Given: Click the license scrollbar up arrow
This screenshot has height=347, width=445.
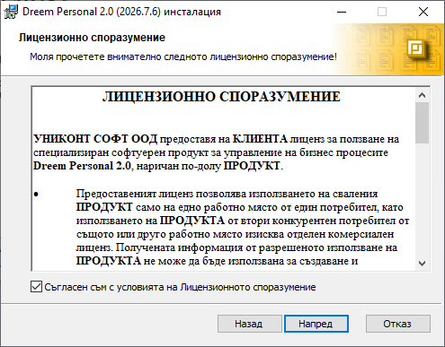Looking at the screenshot, I should (423, 95).
